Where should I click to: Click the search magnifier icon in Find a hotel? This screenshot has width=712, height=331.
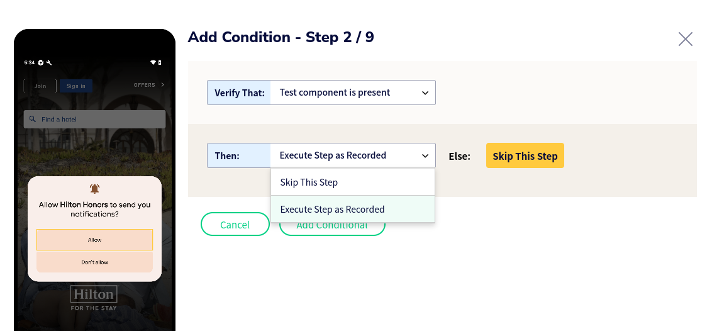pos(32,119)
